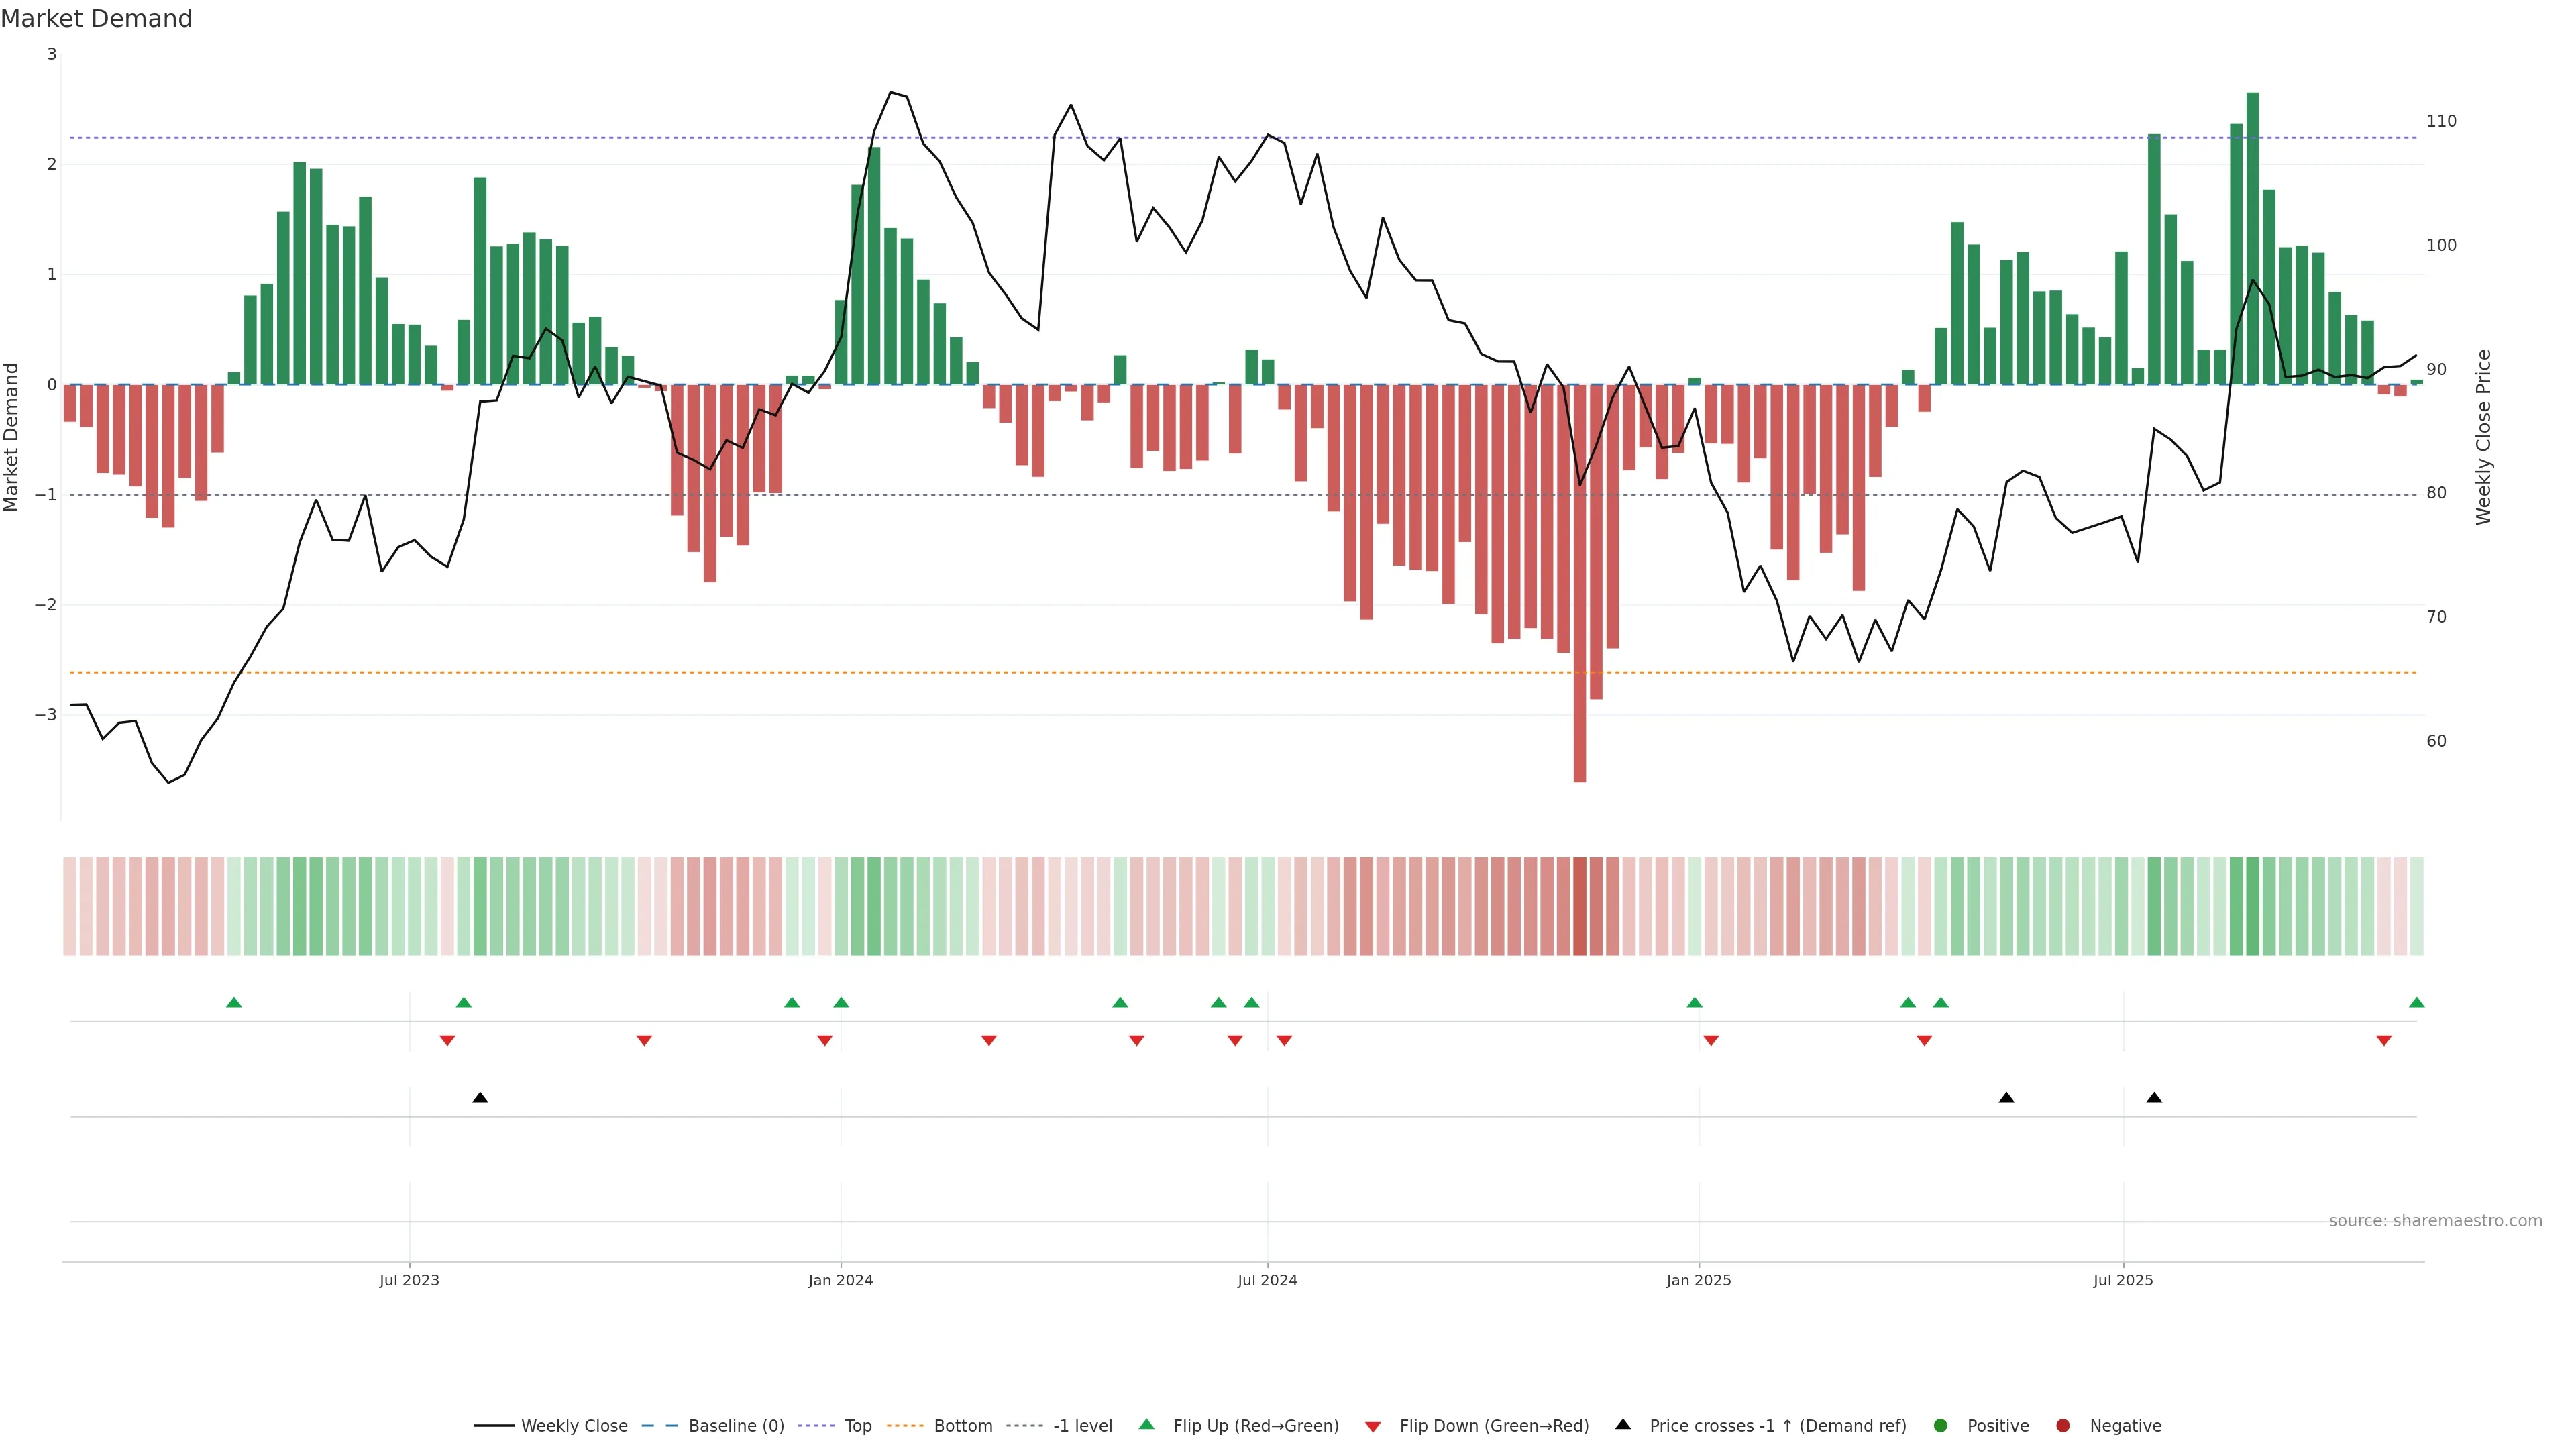The width and height of the screenshot is (2576, 1449).
Task: Click the Jul 2025 x-axis label
Action: tap(2123, 1280)
